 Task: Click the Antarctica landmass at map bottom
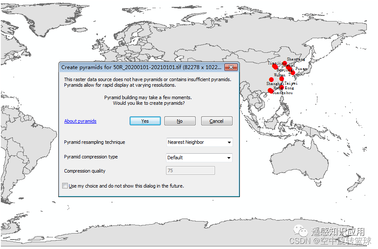172,232
